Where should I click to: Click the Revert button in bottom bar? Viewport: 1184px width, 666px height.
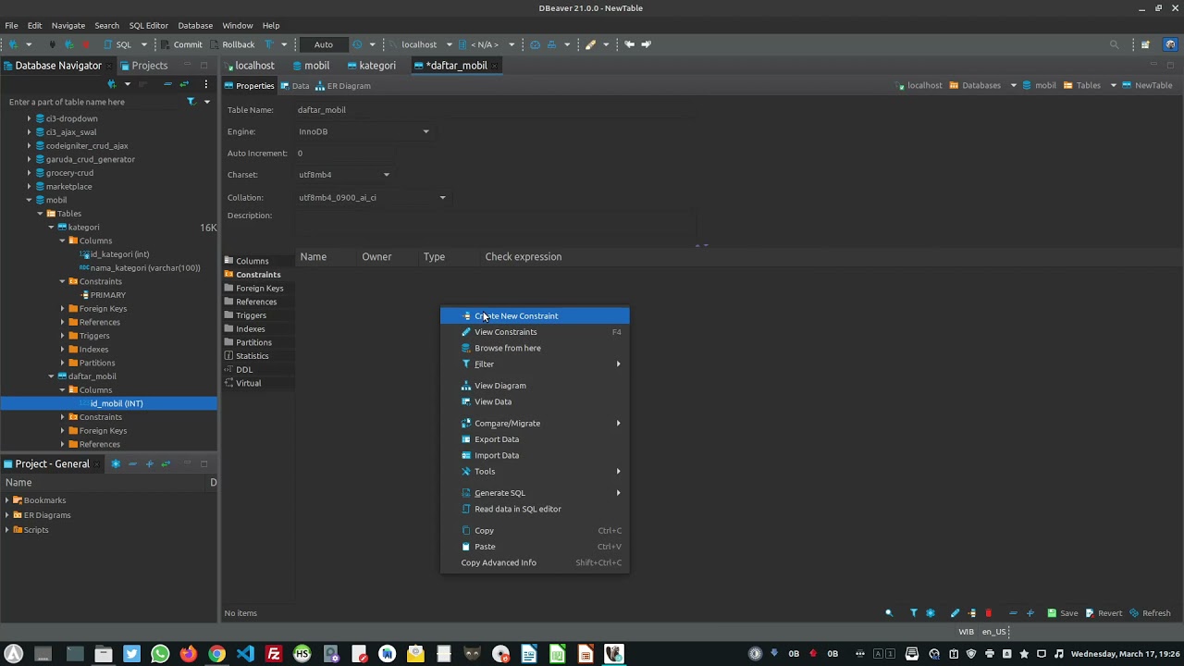(1104, 613)
